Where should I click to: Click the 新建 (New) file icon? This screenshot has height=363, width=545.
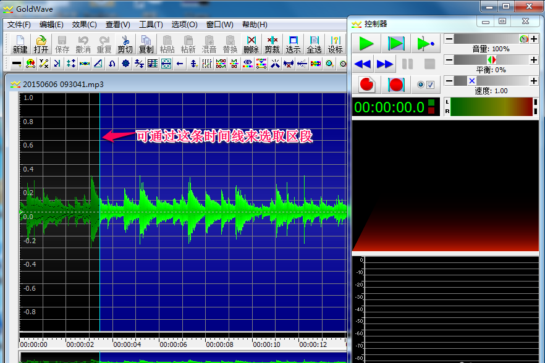point(20,44)
